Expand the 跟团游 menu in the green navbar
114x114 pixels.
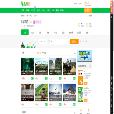click(39, 10)
